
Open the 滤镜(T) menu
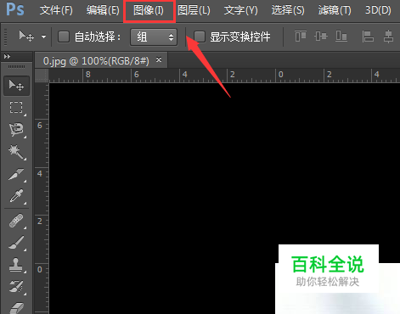tap(335, 10)
